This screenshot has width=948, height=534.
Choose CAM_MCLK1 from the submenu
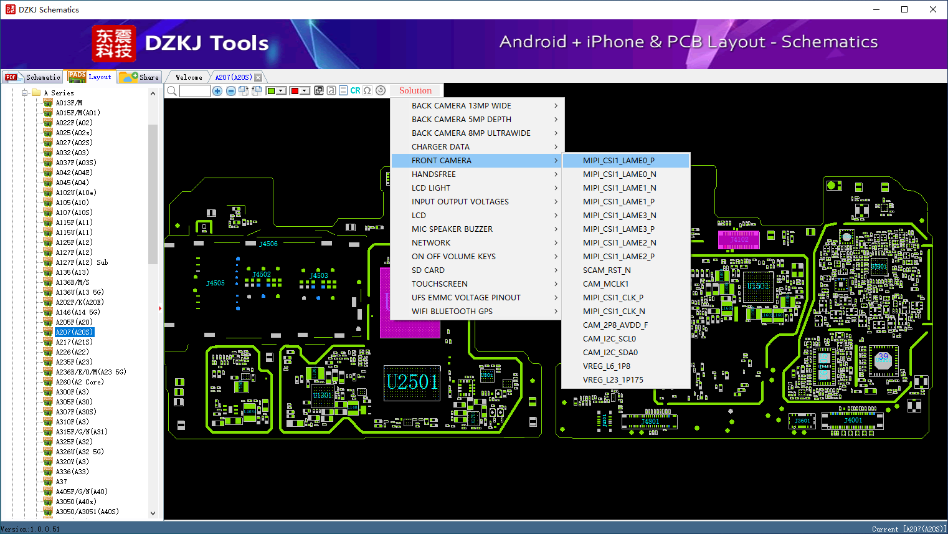click(x=626, y=284)
